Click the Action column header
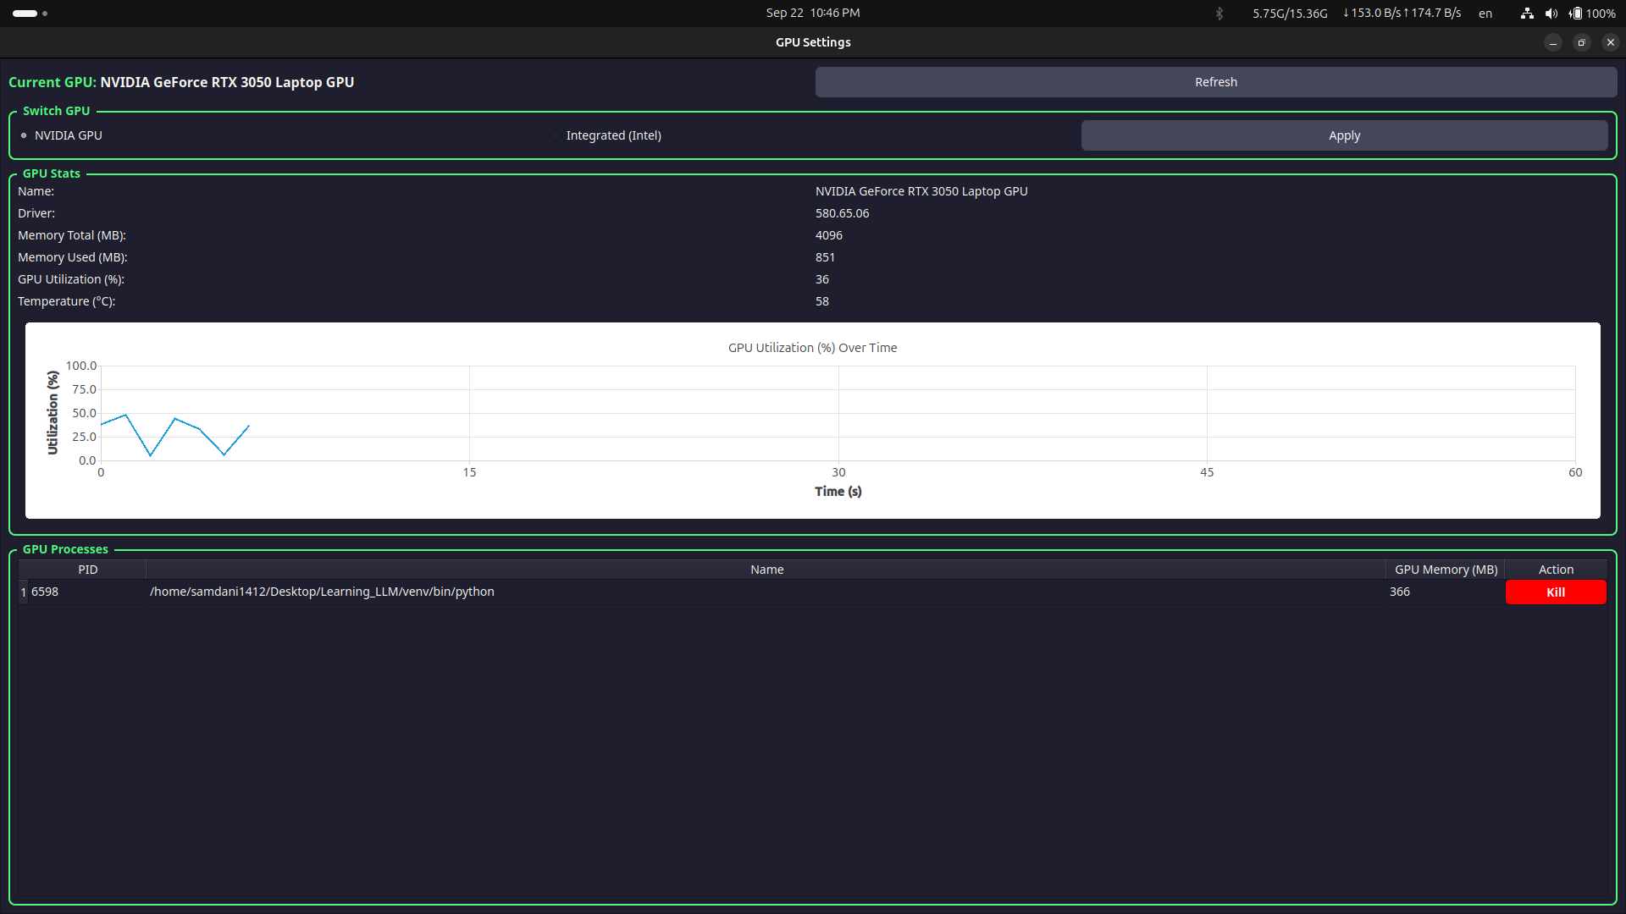Viewport: 1626px width, 914px height. tap(1556, 570)
